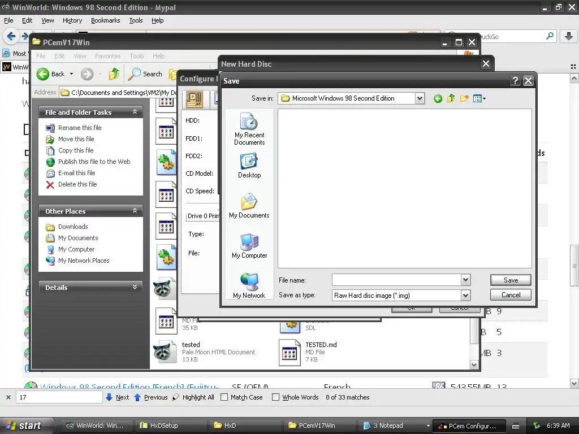Click in the File name input field

(396, 280)
